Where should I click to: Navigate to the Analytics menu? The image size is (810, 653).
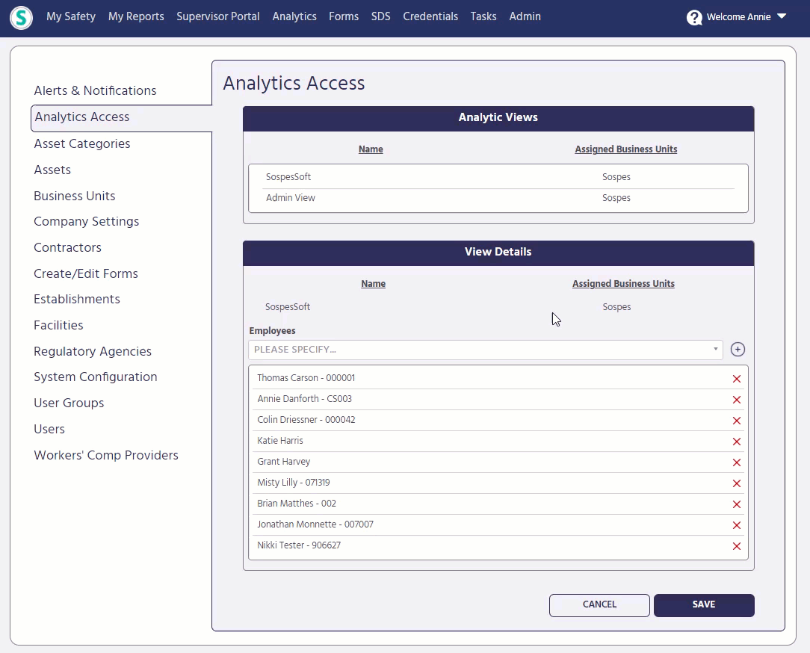[294, 16]
